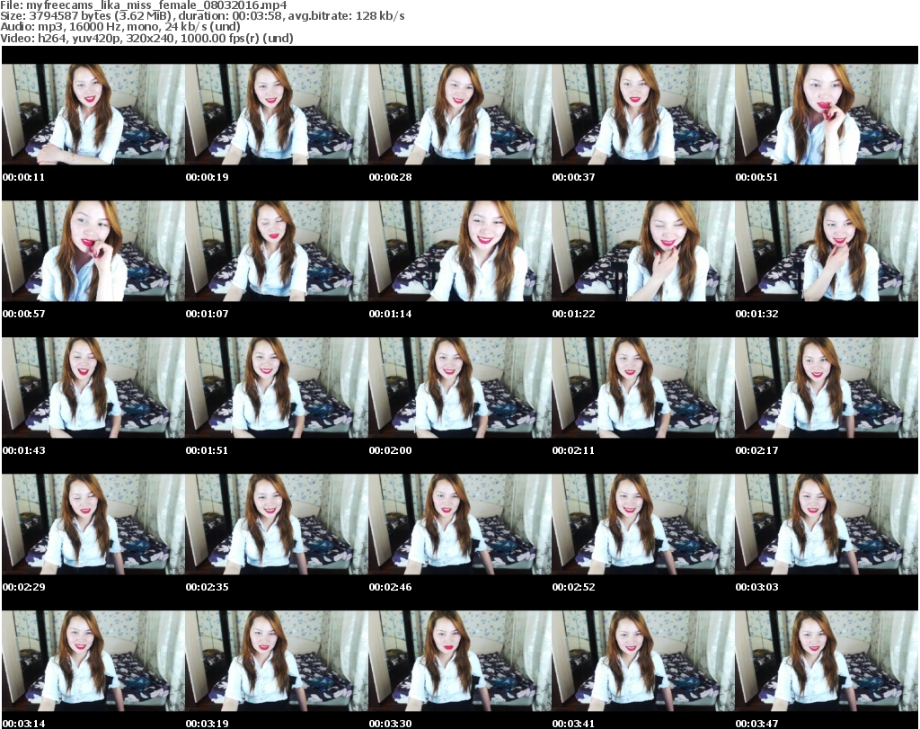Click the Audio mp3 info line
Screen dimensions: 920x729
pyautogui.click(x=120, y=27)
